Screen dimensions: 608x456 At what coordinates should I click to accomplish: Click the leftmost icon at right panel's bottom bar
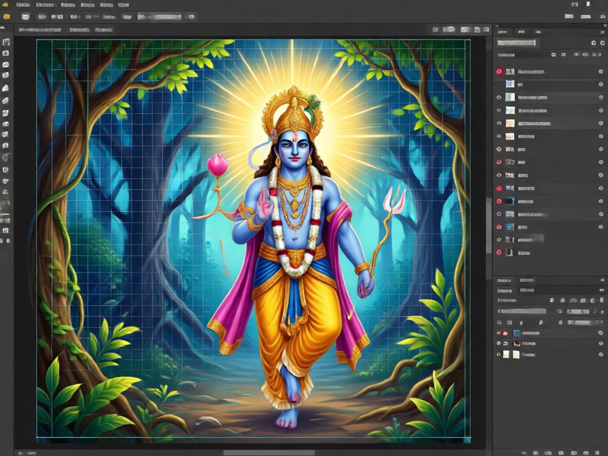[524, 453]
